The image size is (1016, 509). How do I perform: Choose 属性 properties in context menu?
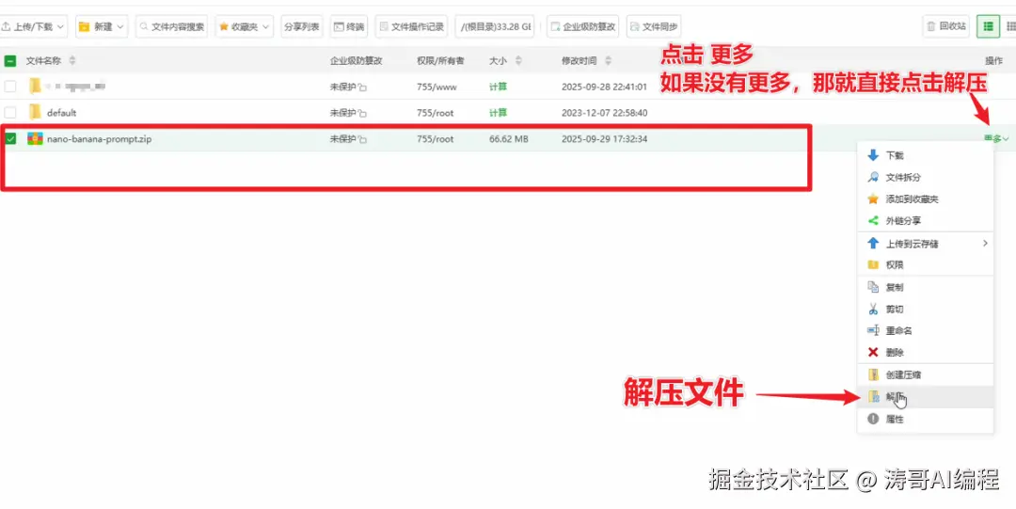coord(926,420)
